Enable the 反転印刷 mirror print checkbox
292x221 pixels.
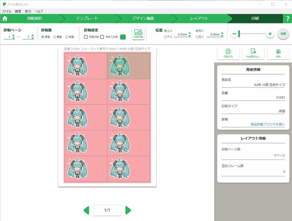(x=86, y=37)
